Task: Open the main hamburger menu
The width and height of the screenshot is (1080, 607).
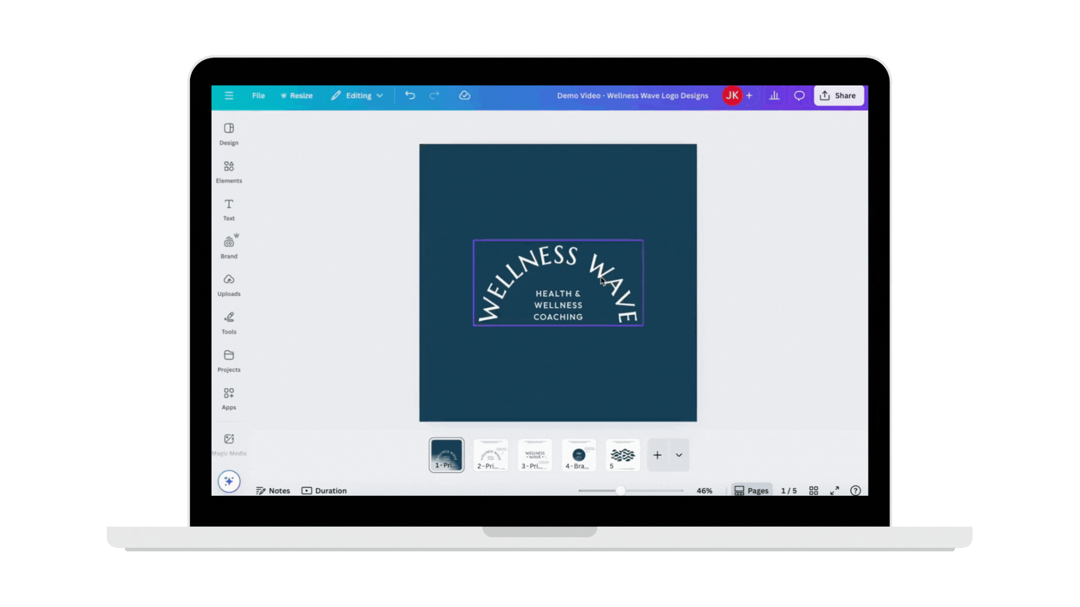Action: (x=229, y=96)
